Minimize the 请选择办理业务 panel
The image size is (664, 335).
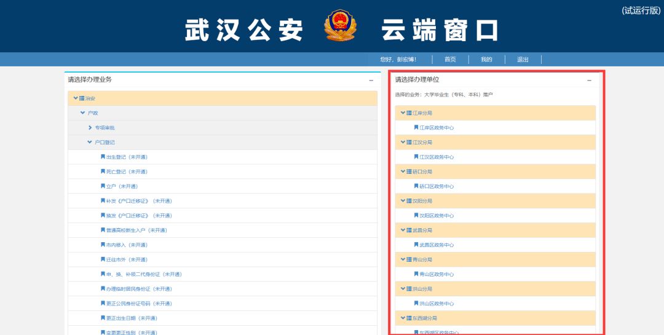click(371, 81)
